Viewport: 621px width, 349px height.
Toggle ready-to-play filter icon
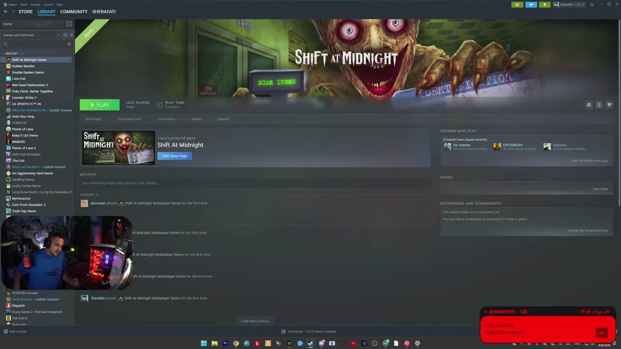(71, 35)
